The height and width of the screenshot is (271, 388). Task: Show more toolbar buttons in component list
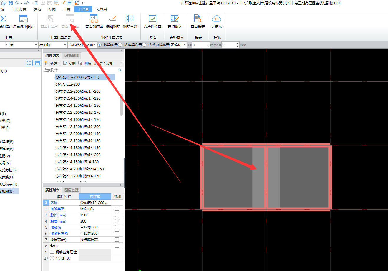[122, 63]
